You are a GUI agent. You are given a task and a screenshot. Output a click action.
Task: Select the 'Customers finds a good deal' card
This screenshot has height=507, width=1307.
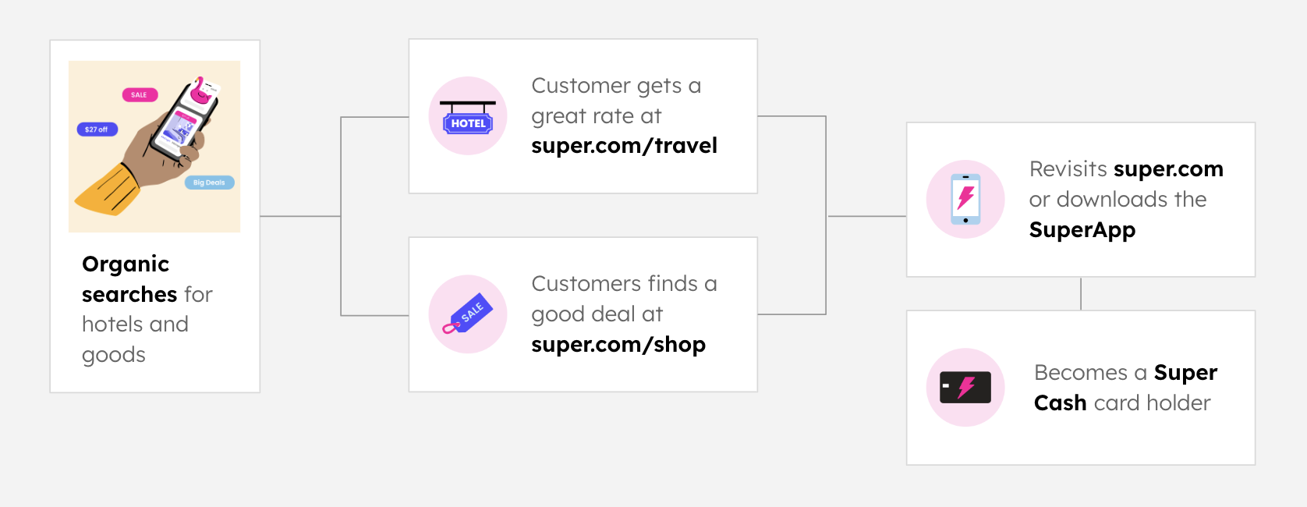click(x=583, y=314)
